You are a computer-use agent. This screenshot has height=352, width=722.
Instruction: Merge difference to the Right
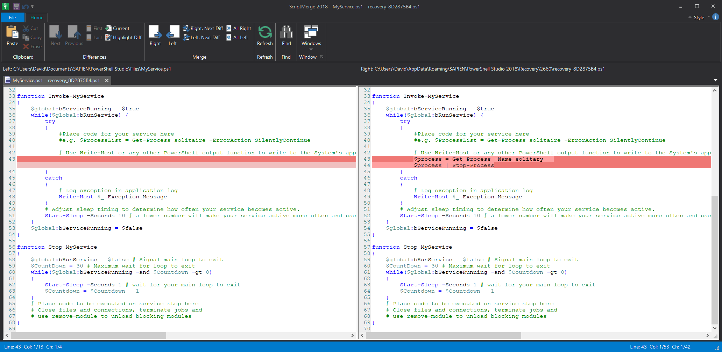click(x=155, y=36)
